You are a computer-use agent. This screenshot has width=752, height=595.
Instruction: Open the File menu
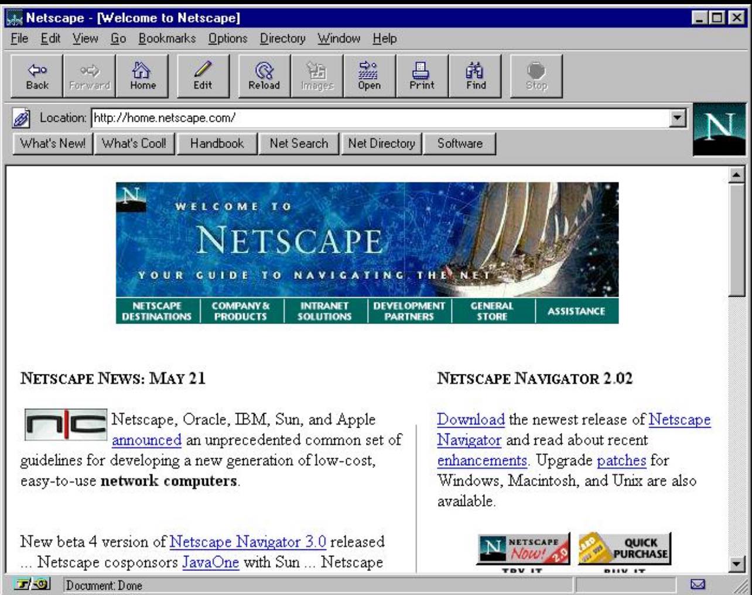[19, 39]
